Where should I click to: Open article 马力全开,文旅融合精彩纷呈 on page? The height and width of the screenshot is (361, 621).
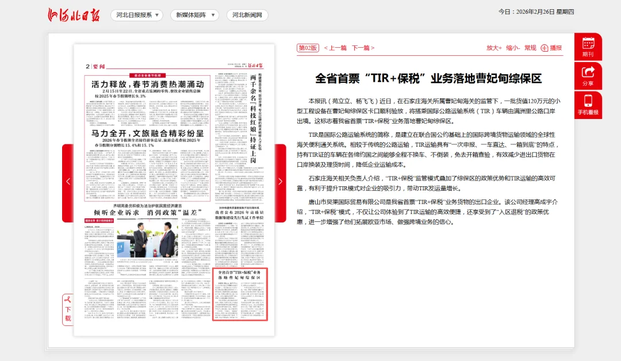point(147,133)
